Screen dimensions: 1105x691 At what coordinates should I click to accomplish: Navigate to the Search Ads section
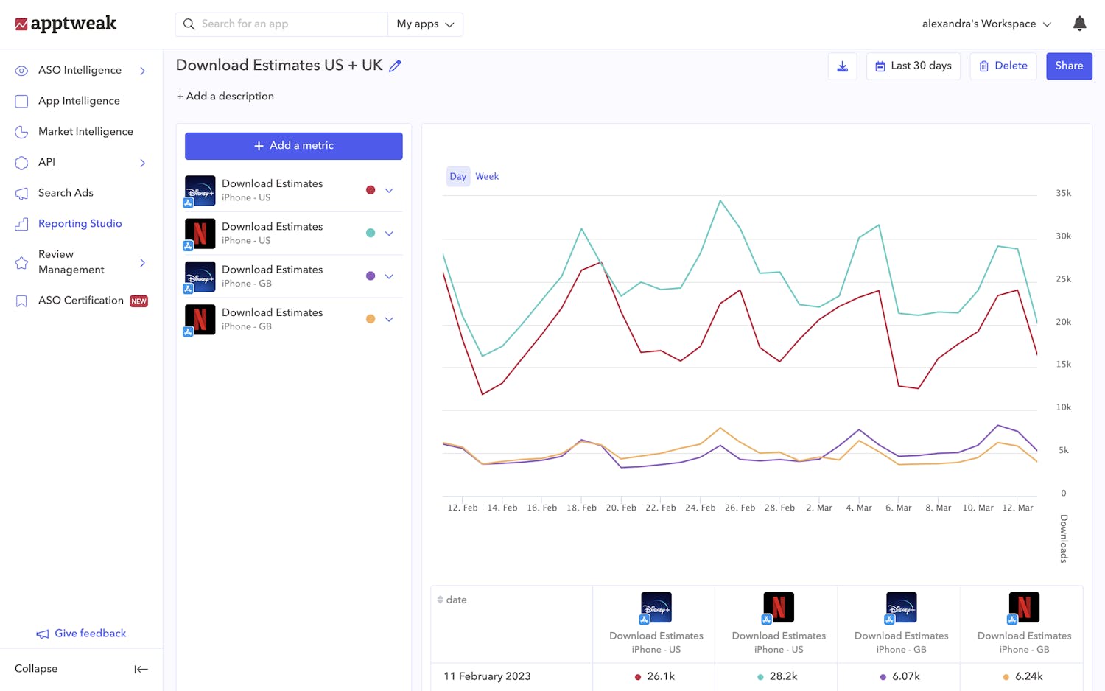click(x=66, y=193)
